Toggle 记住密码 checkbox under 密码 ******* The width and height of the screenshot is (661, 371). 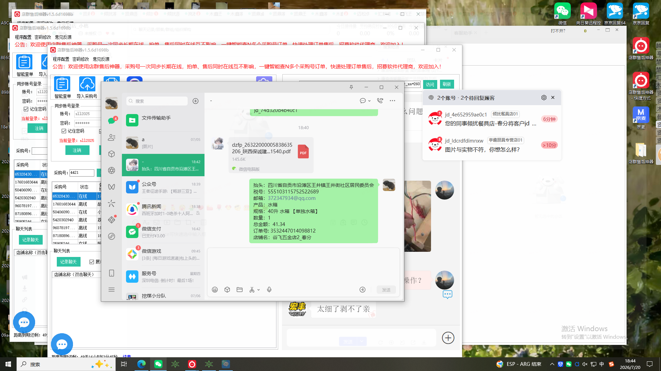click(64, 131)
